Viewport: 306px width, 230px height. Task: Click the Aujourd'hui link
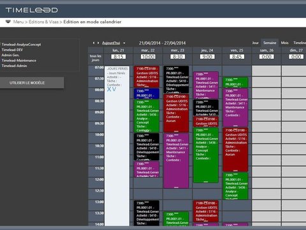coord(111,43)
